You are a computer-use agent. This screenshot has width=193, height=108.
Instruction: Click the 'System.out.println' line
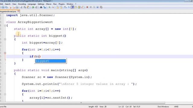79,84
